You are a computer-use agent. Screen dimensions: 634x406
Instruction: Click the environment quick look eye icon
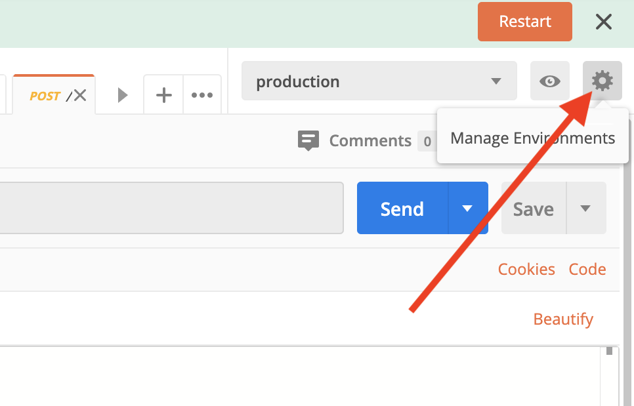point(550,81)
